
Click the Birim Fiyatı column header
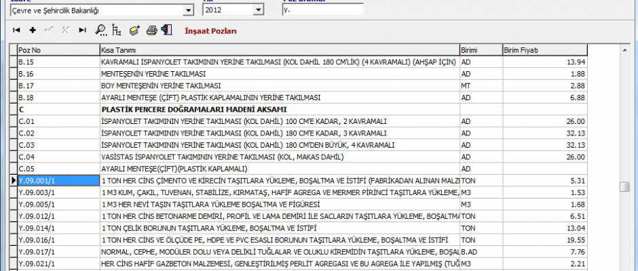point(543,51)
